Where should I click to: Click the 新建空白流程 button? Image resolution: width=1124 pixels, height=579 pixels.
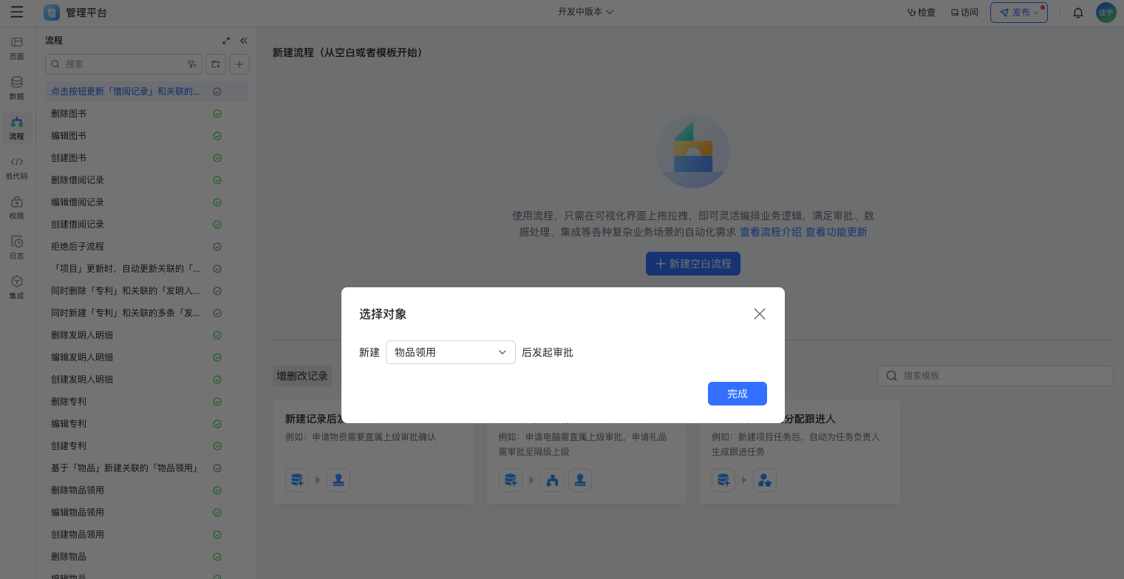[693, 264]
